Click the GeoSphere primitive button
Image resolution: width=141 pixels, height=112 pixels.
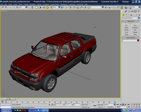pos(135,28)
